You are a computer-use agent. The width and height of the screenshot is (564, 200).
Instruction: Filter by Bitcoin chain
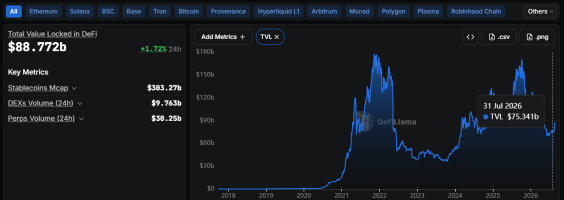click(x=189, y=12)
